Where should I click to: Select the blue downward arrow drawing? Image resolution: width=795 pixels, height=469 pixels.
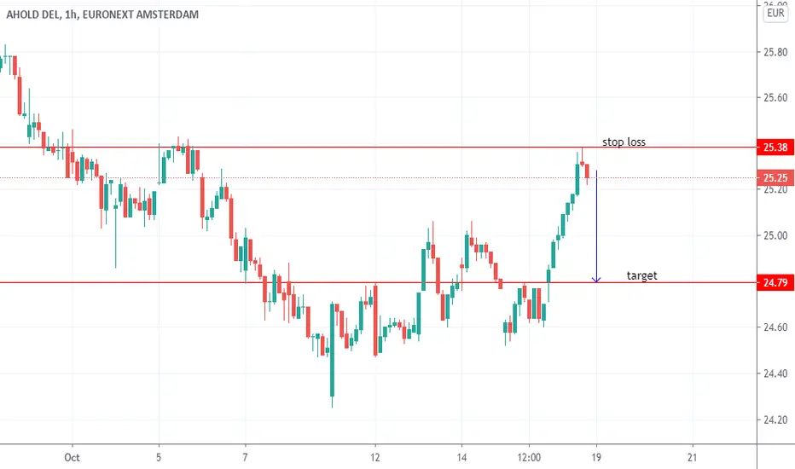[x=596, y=226]
